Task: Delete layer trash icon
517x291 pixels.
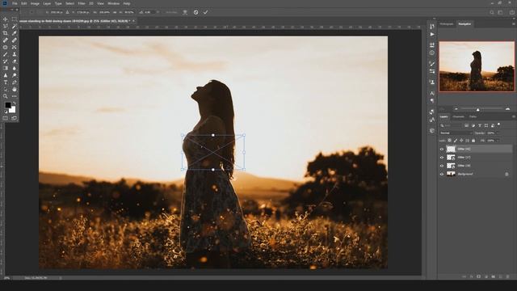Action: click(508, 276)
